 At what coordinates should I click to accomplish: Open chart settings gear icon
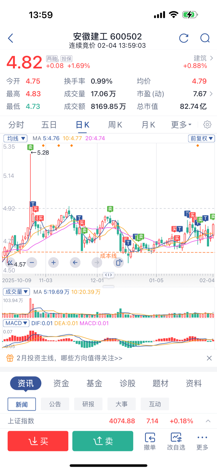[207, 124]
